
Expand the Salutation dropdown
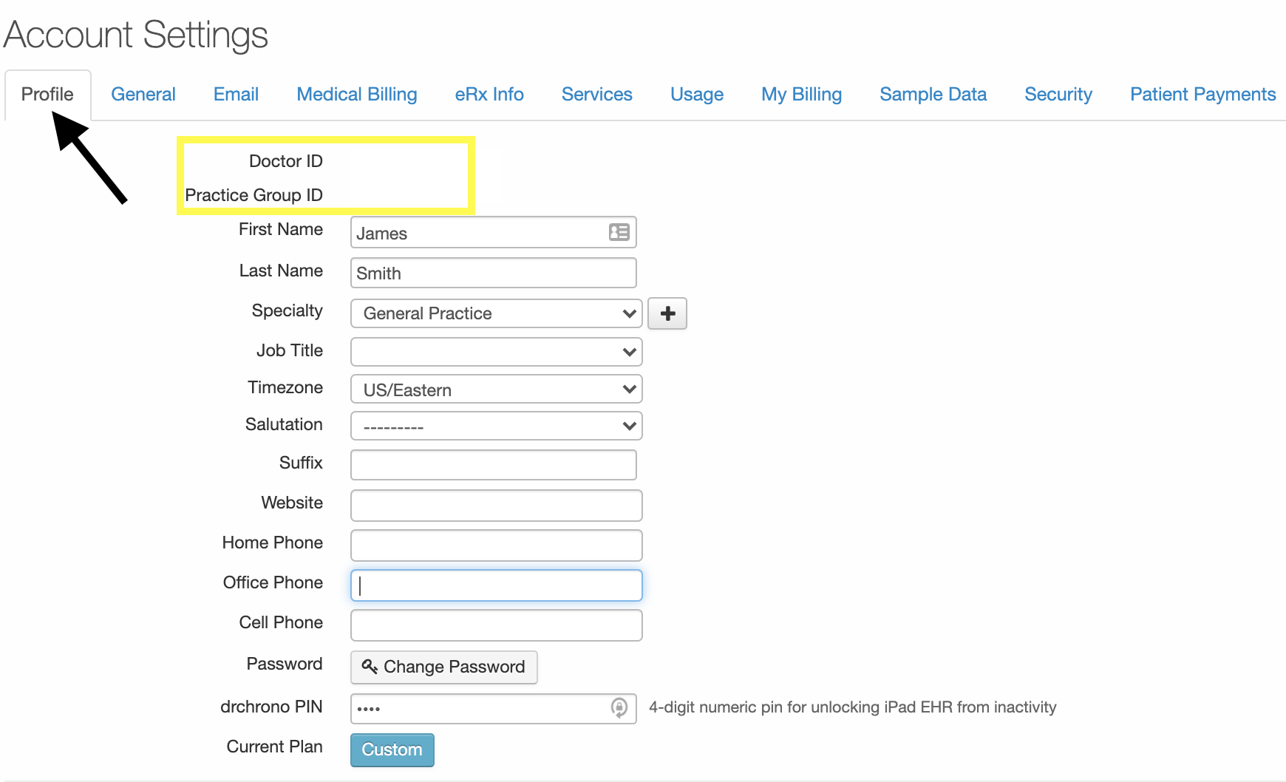496,426
